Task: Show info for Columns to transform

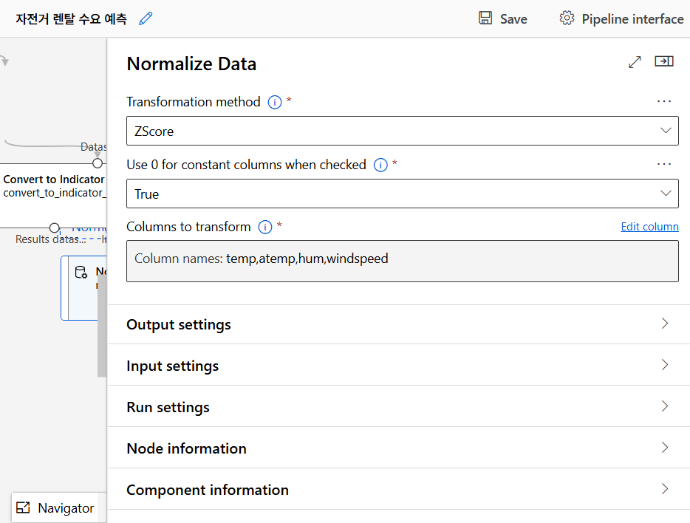Action: [x=265, y=228]
